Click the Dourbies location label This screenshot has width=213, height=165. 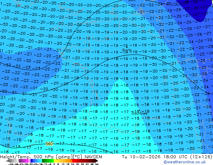pos(139,113)
